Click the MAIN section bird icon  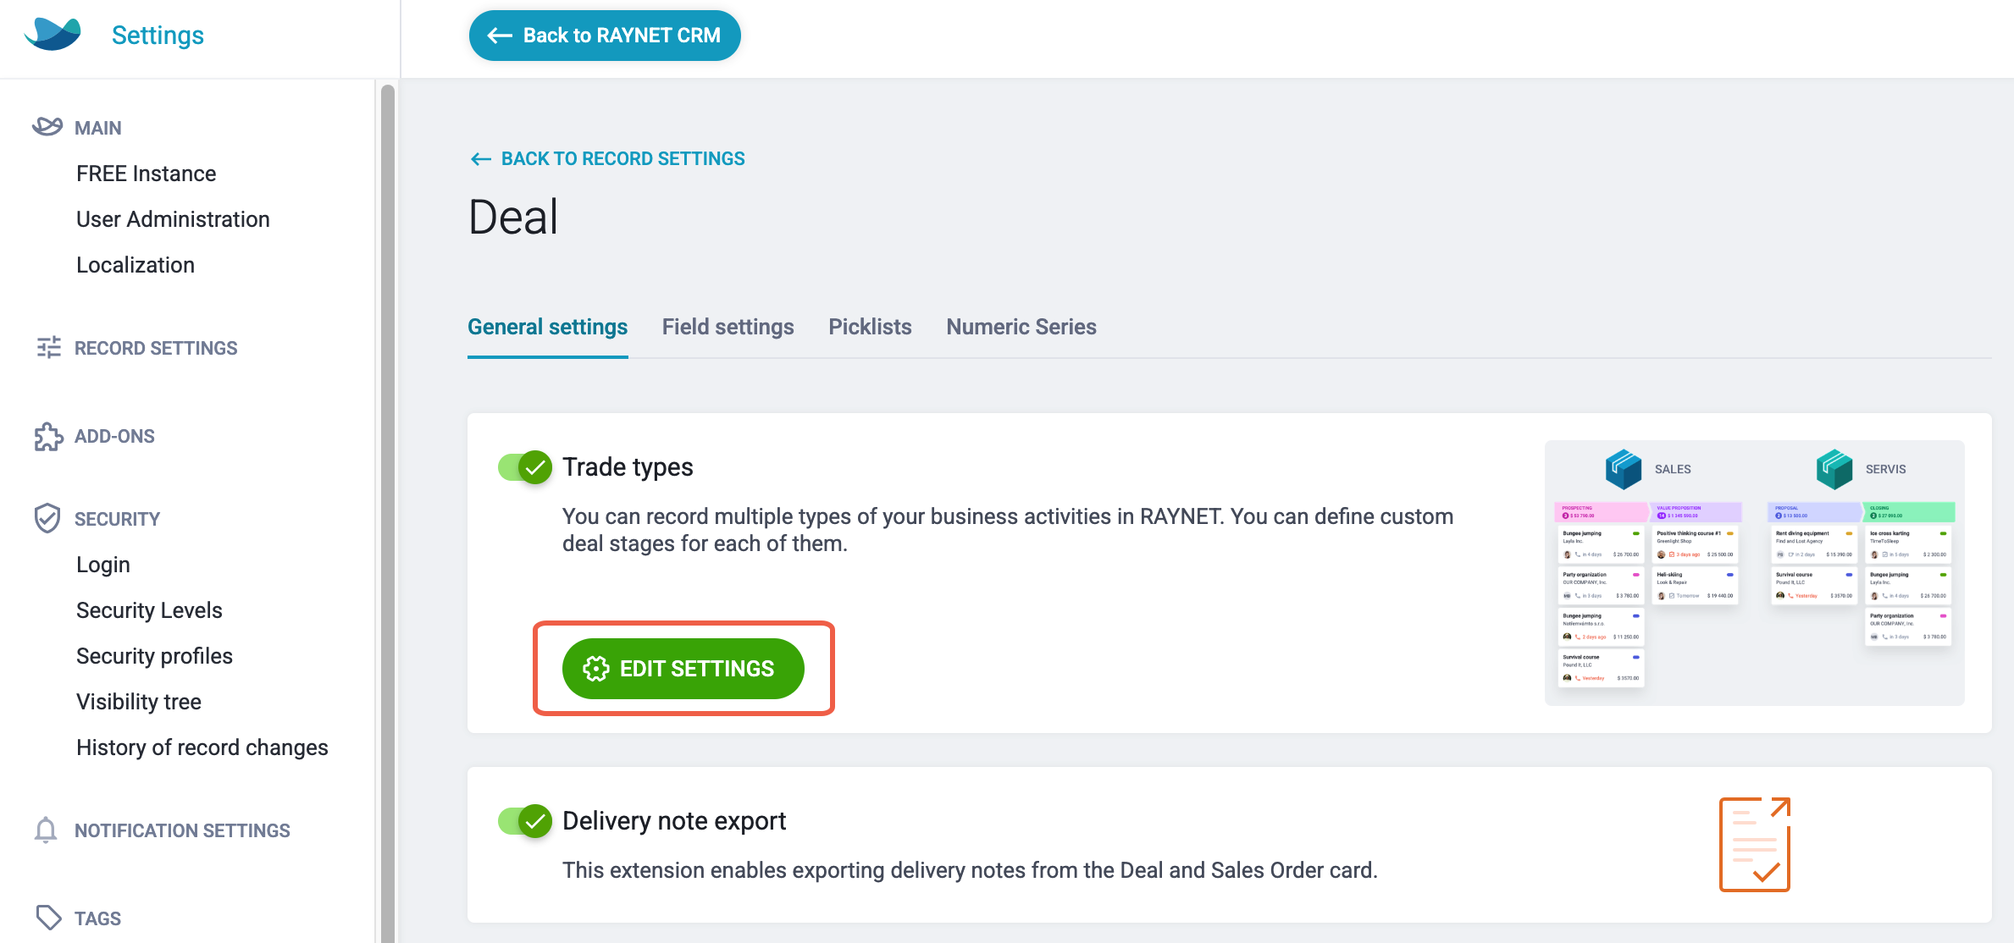(47, 127)
